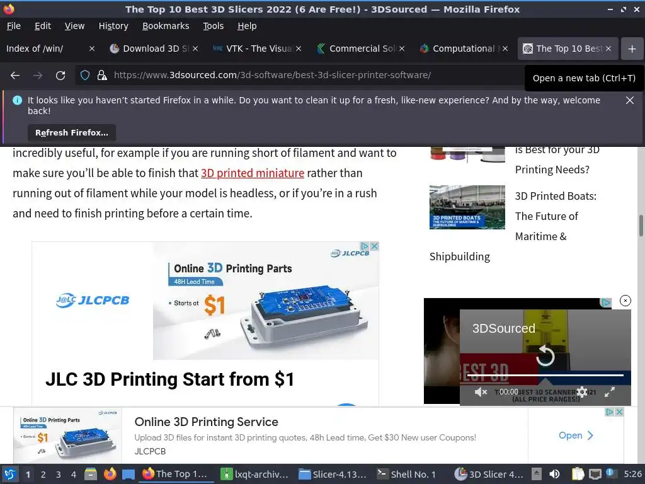
Task: Open the History menu
Action: coord(113,26)
